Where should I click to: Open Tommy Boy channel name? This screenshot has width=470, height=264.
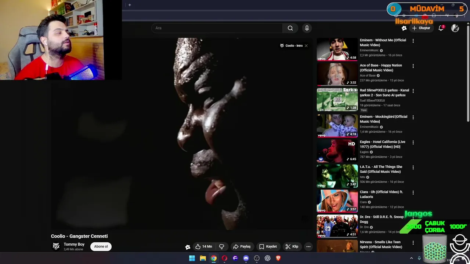[x=74, y=244]
